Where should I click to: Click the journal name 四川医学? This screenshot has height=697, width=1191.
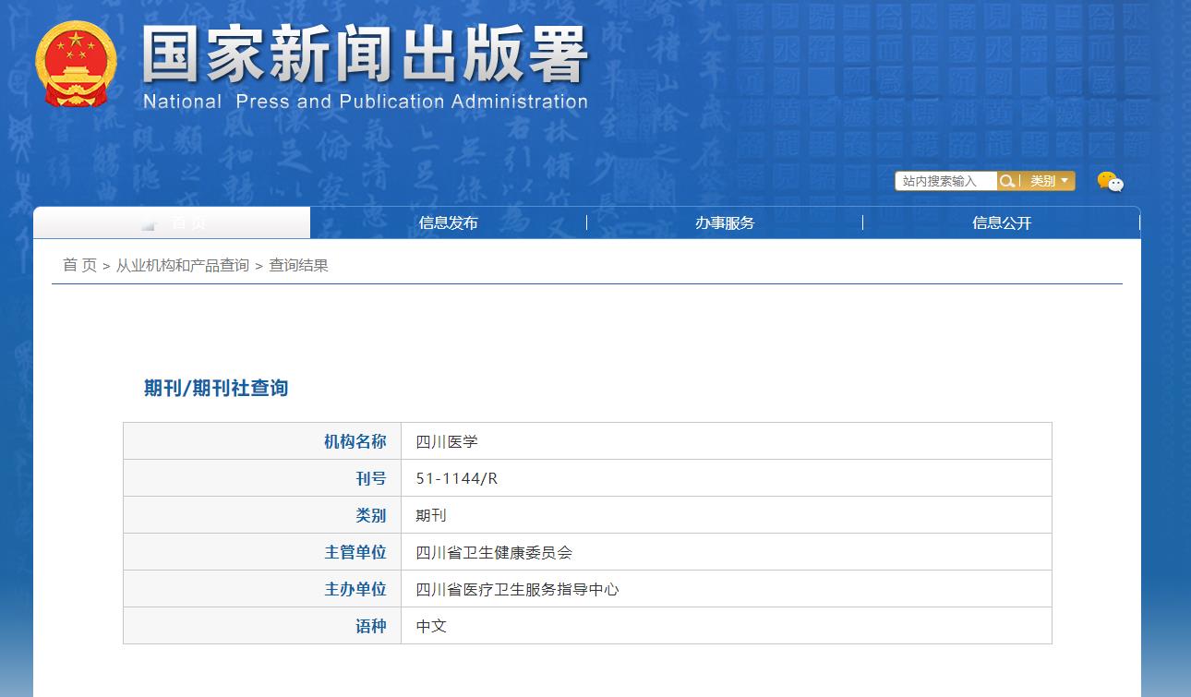pos(447,441)
